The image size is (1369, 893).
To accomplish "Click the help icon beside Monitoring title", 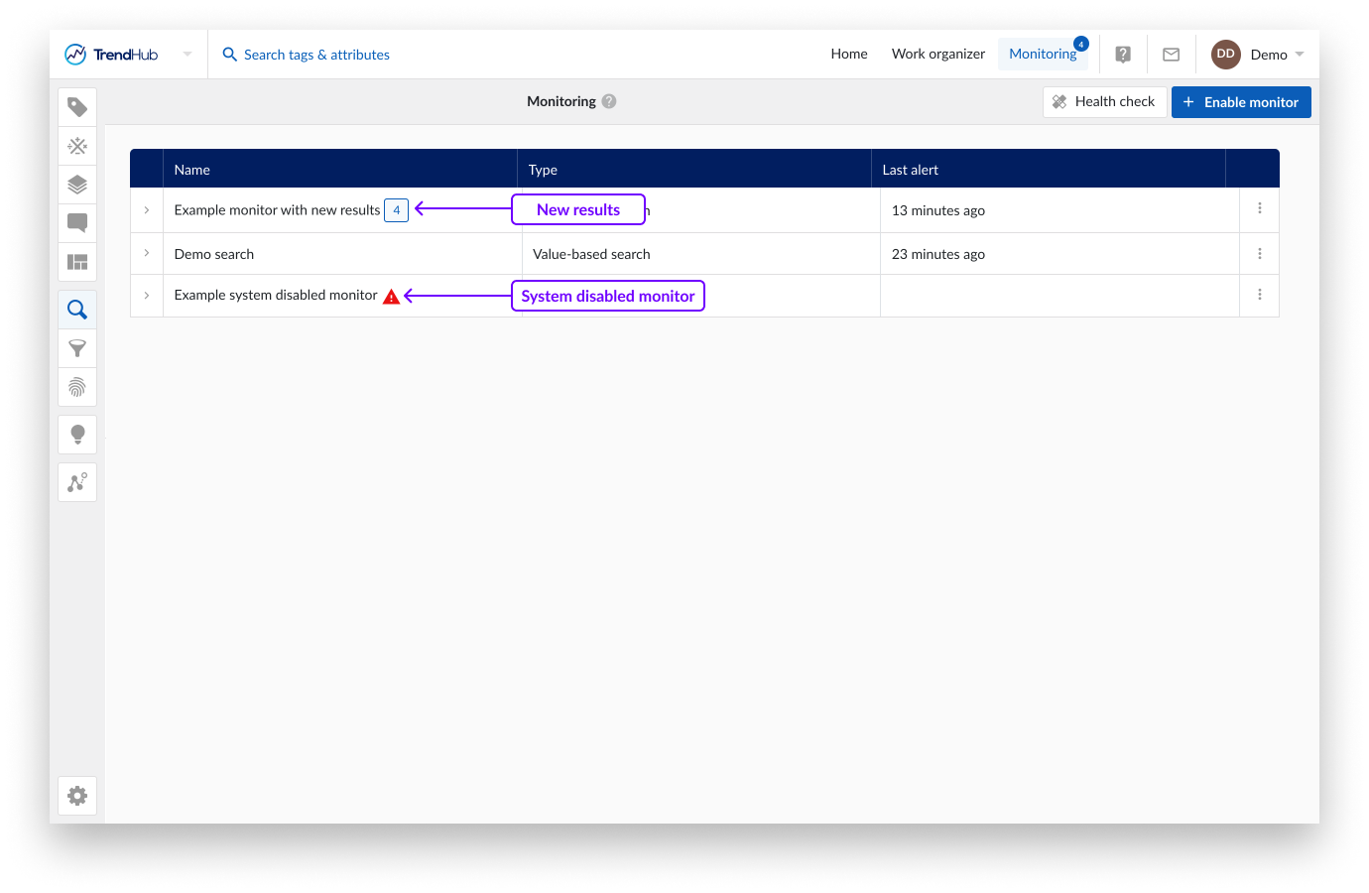I will tap(609, 101).
